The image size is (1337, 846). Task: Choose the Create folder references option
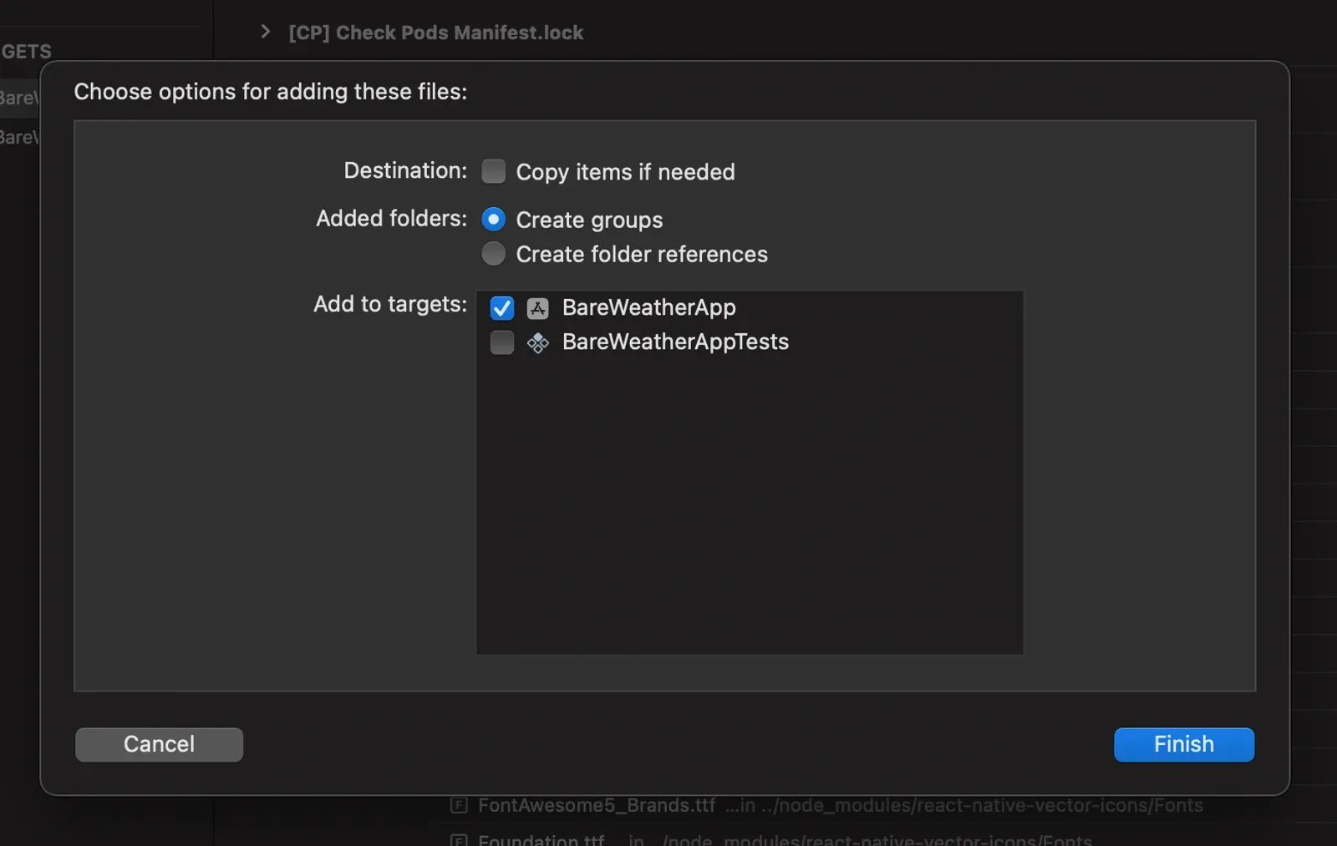coord(493,254)
